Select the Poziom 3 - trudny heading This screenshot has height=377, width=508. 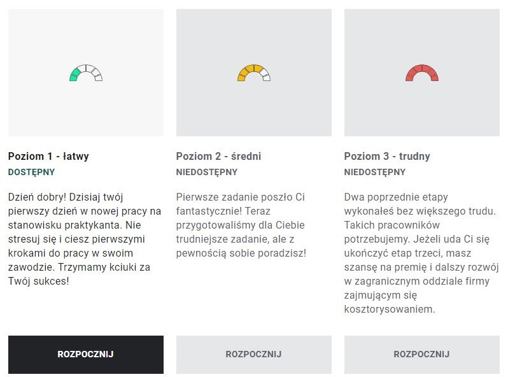[x=387, y=156]
